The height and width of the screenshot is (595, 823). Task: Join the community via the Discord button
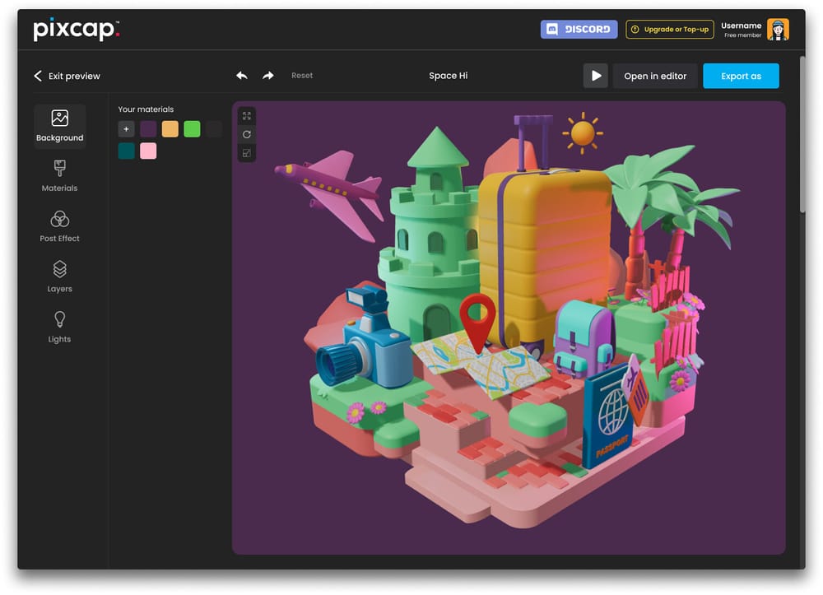[579, 29]
